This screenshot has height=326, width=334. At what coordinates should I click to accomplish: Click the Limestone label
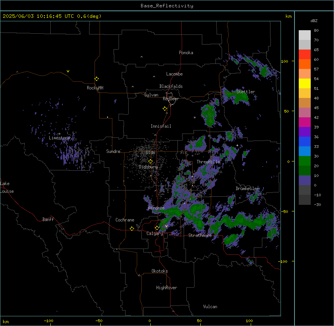pos(59,138)
